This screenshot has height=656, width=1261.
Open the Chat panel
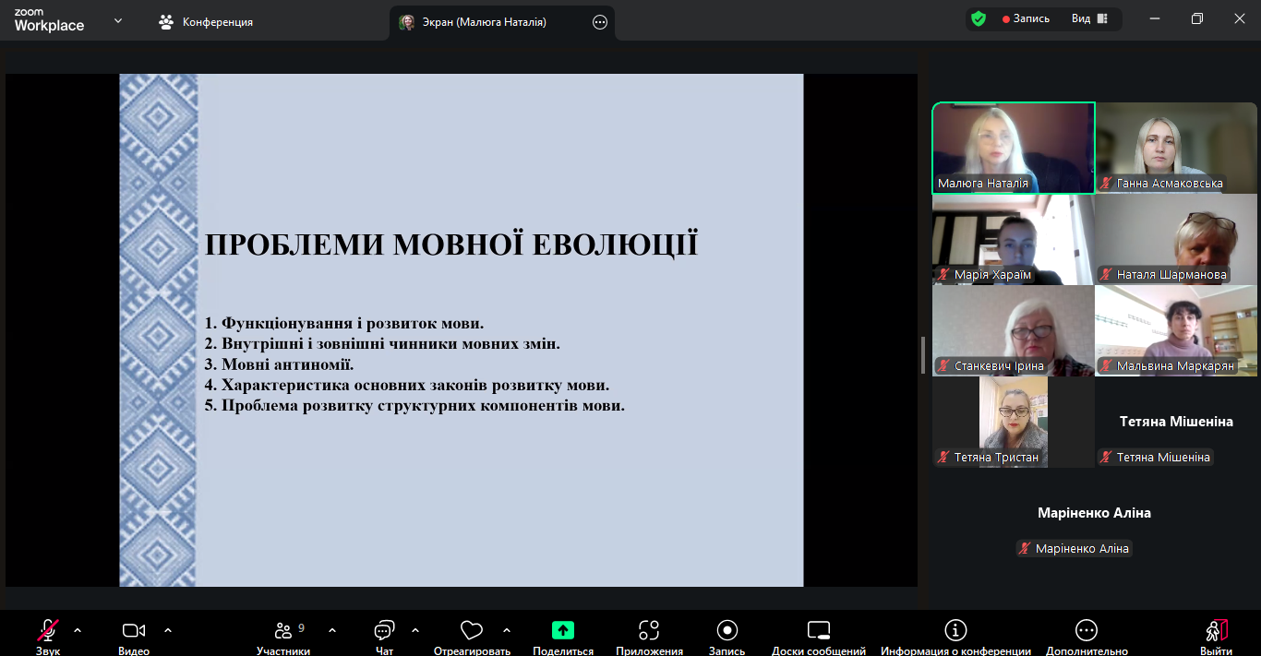(384, 631)
